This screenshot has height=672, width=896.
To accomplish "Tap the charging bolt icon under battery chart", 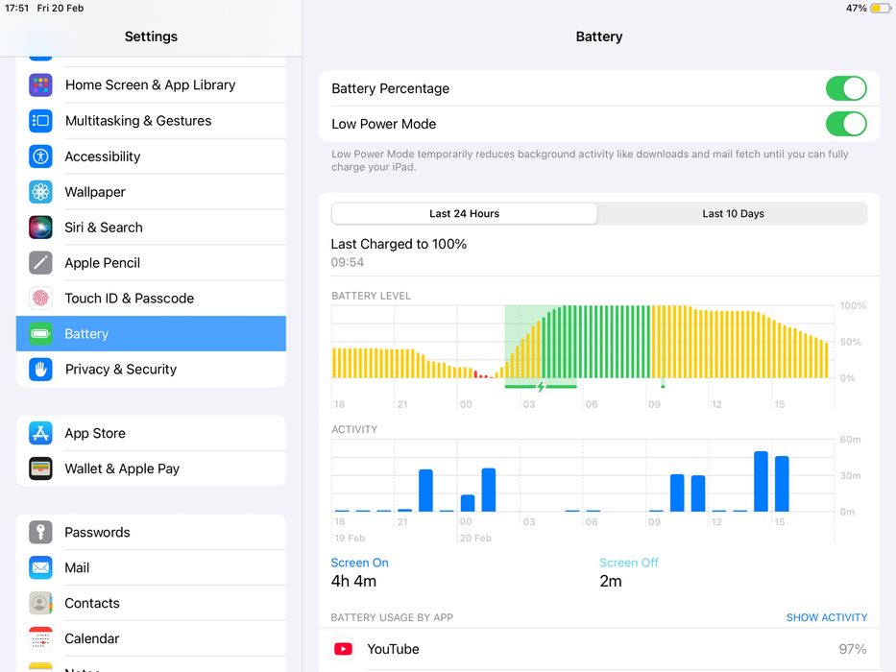I will click(x=541, y=387).
